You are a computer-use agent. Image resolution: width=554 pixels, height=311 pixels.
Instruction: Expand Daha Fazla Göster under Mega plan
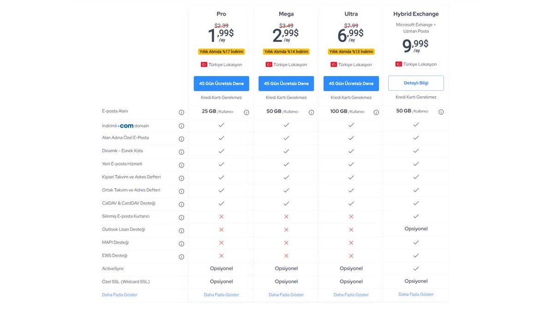(x=286, y=295)
